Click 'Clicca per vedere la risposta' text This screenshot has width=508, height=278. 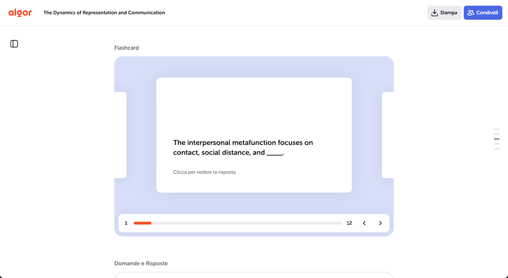pyautogui.click(x=204, y=172)
